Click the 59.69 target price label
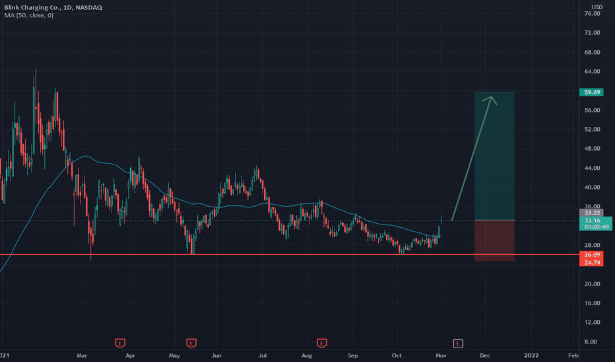Viewport: 615px width, 362px height. click(591, 92)
